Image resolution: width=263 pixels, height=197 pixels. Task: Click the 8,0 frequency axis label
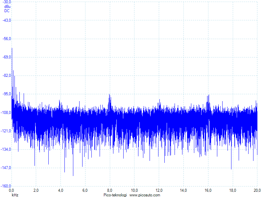pos(110,190)
